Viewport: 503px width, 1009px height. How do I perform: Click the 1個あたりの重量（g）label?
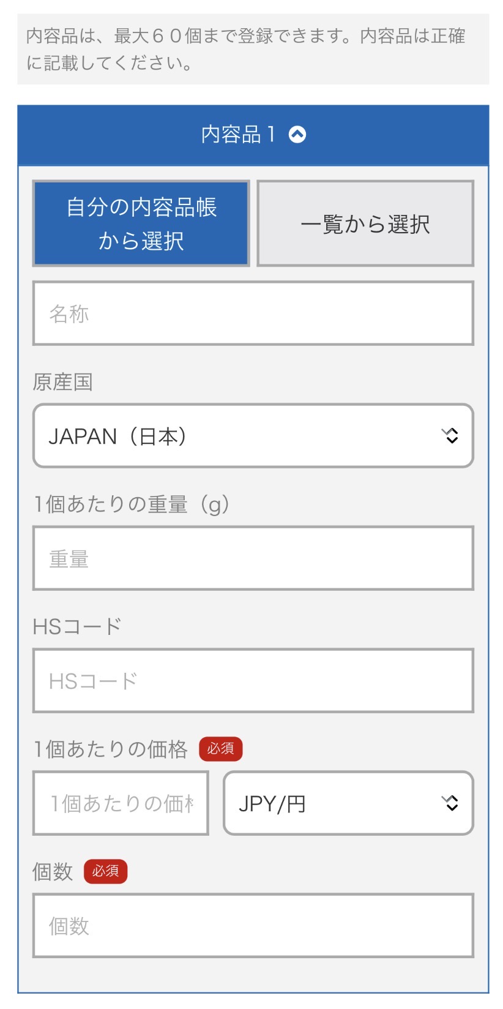[x=132, y=504]
